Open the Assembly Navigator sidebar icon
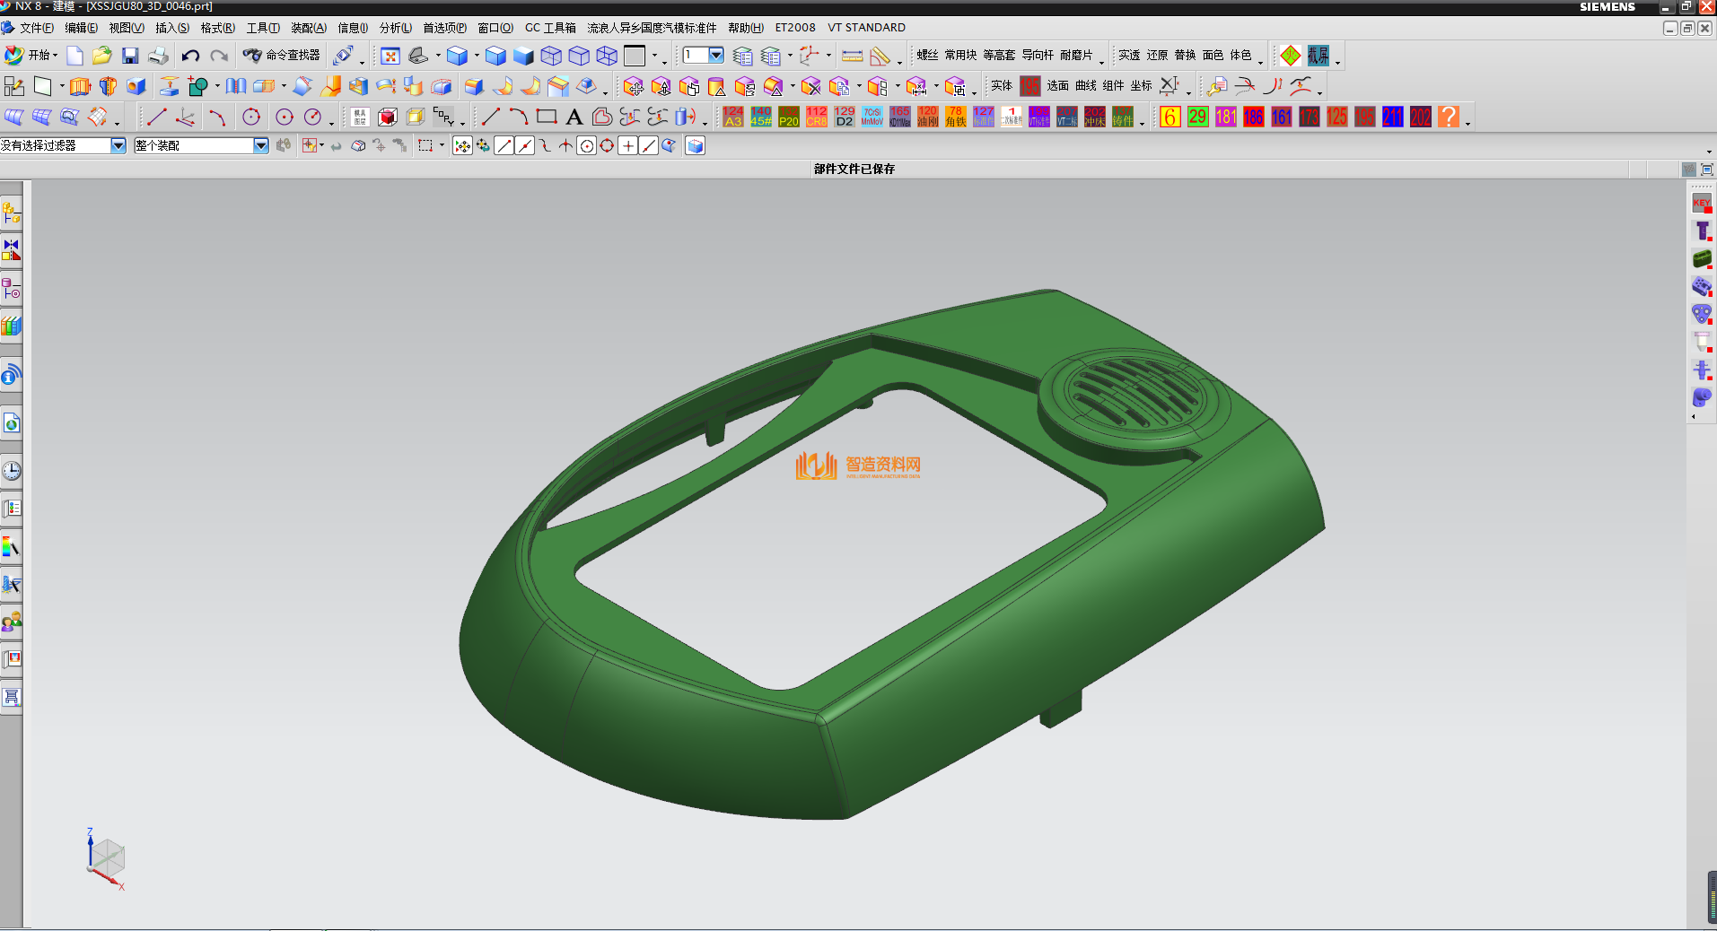 pyautogui.click(x=12, y=213)
